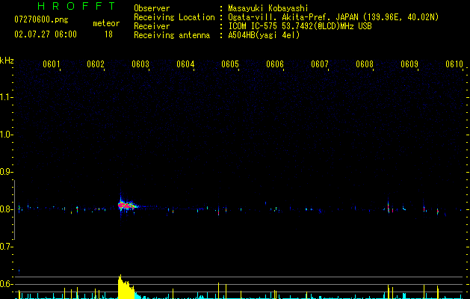Screen dimensions: 470x299
Task: Click time marker 0603
Action: pos(140,64)
